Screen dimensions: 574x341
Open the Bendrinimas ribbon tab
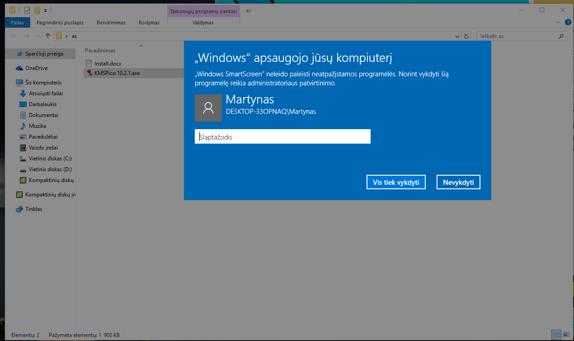click(111, 23)
